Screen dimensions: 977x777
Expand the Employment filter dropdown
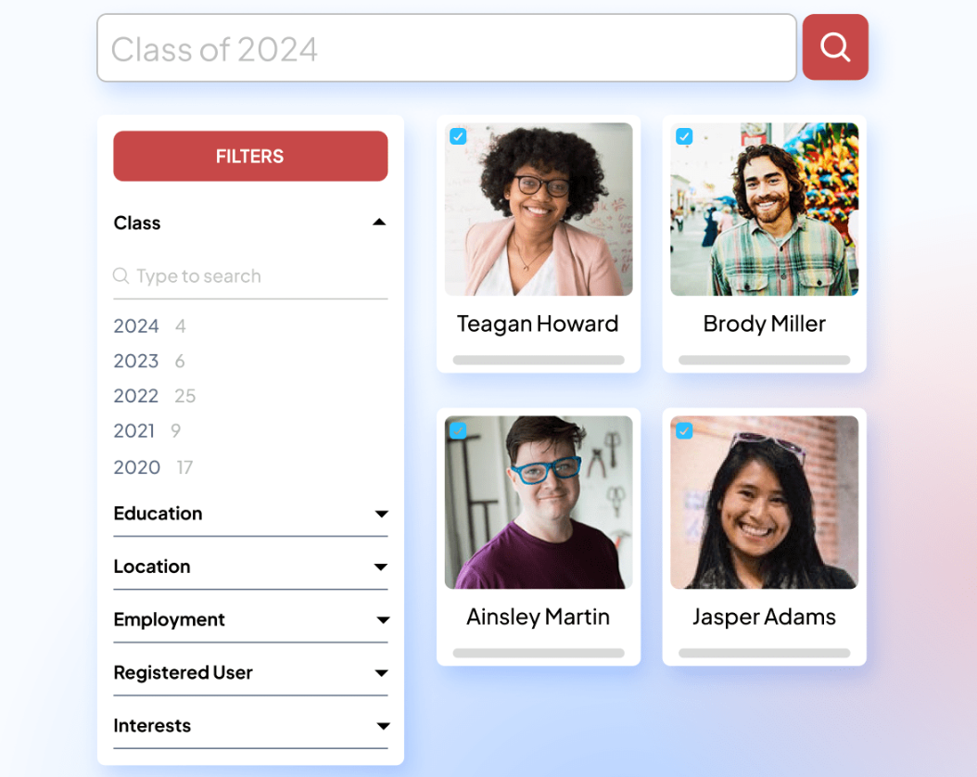tap(383, 620)
